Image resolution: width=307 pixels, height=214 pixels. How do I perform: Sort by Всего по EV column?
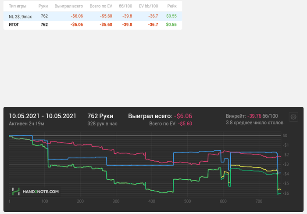(x=101, y=6)
